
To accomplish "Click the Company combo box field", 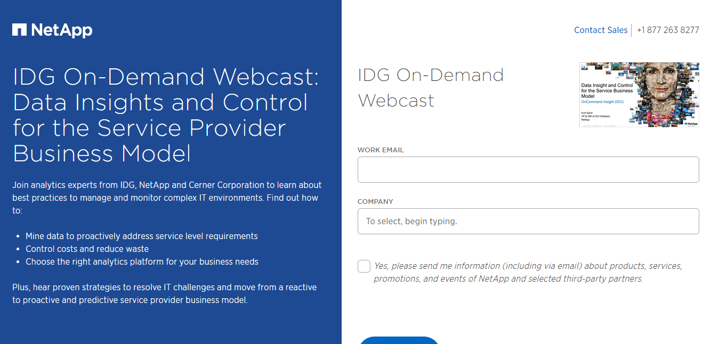I will pos(528,221).
